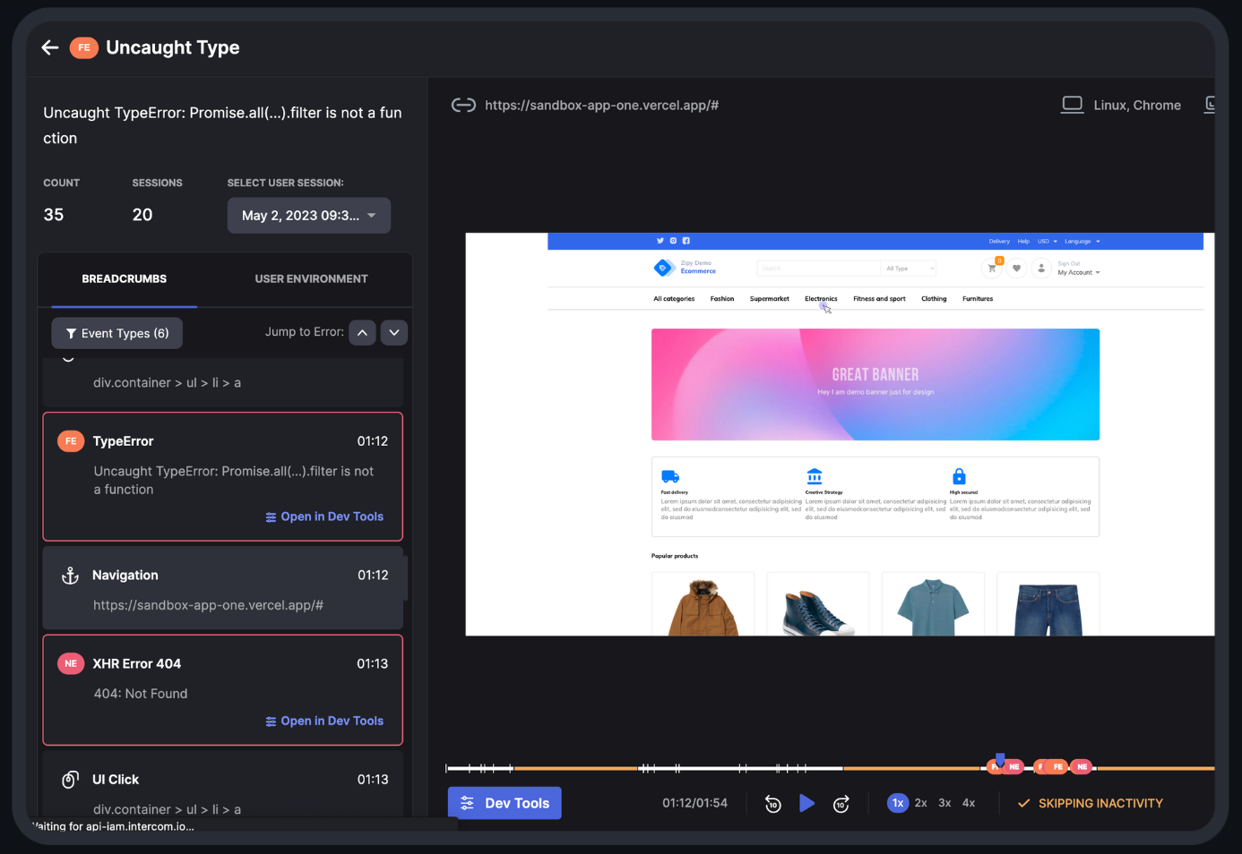The image size is (1242, 854).
Task: Select the Breadcrumbs tab
Action: [124, 279]
